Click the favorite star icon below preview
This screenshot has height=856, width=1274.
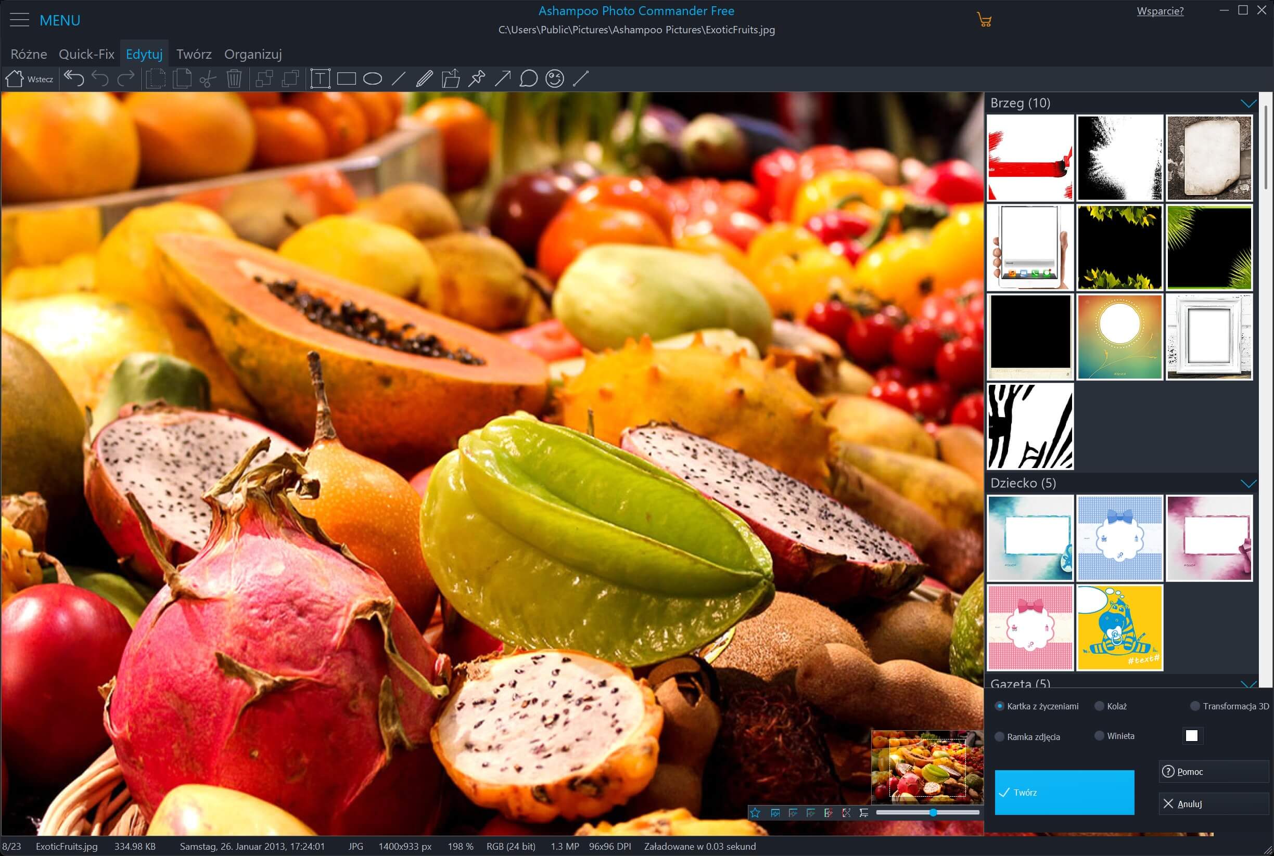click(755, 813)
